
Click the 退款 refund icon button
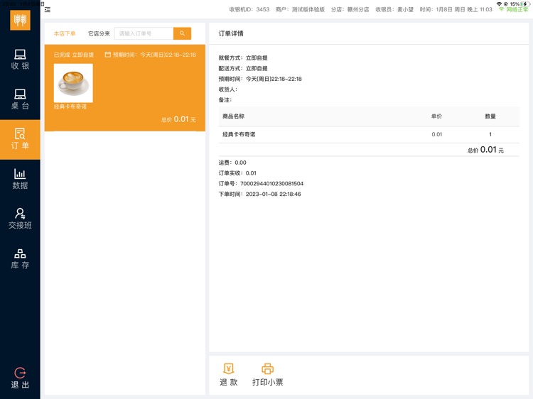[228, 375]
